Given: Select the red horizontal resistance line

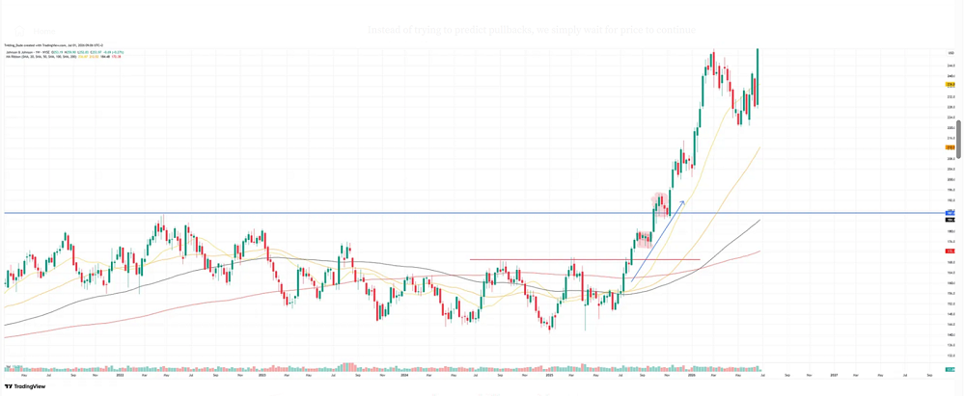Looking at the screenshot, I should pos(586,259).
